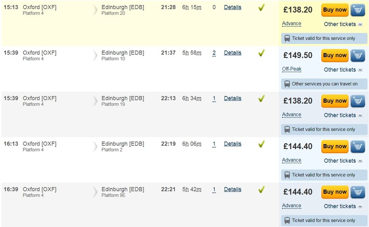Open Other tickets dropdown for the £149.50 fare
The image size is (369, 227).
(x=343, y=70)
